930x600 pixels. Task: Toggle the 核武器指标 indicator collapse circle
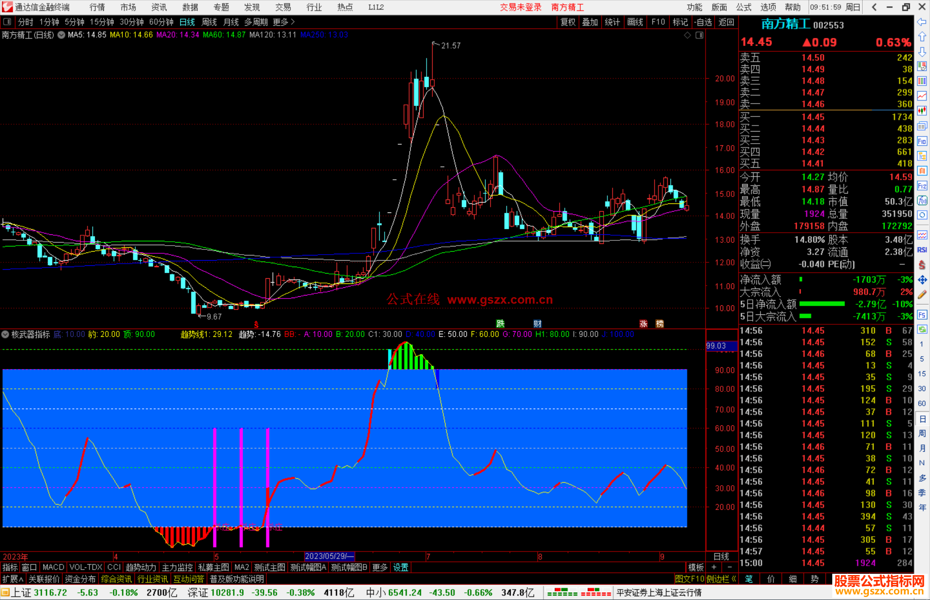point(6,334)
